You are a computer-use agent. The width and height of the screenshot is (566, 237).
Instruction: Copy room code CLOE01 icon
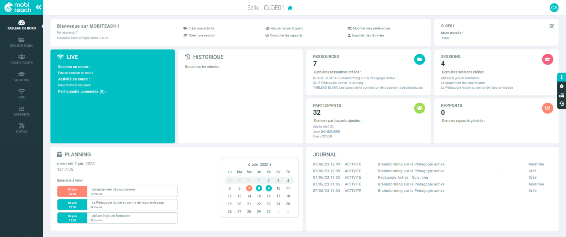coord(290,8)
